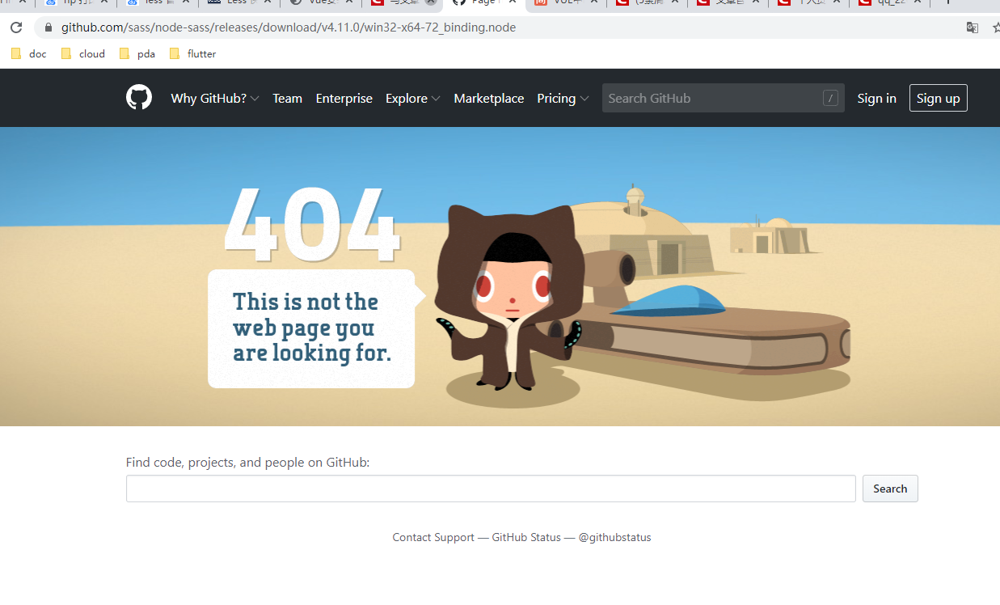Image resolution: width=1000 pixels, height=605 pixels.
Task: Close the active Page not found tab
Action: coord(513,2)
